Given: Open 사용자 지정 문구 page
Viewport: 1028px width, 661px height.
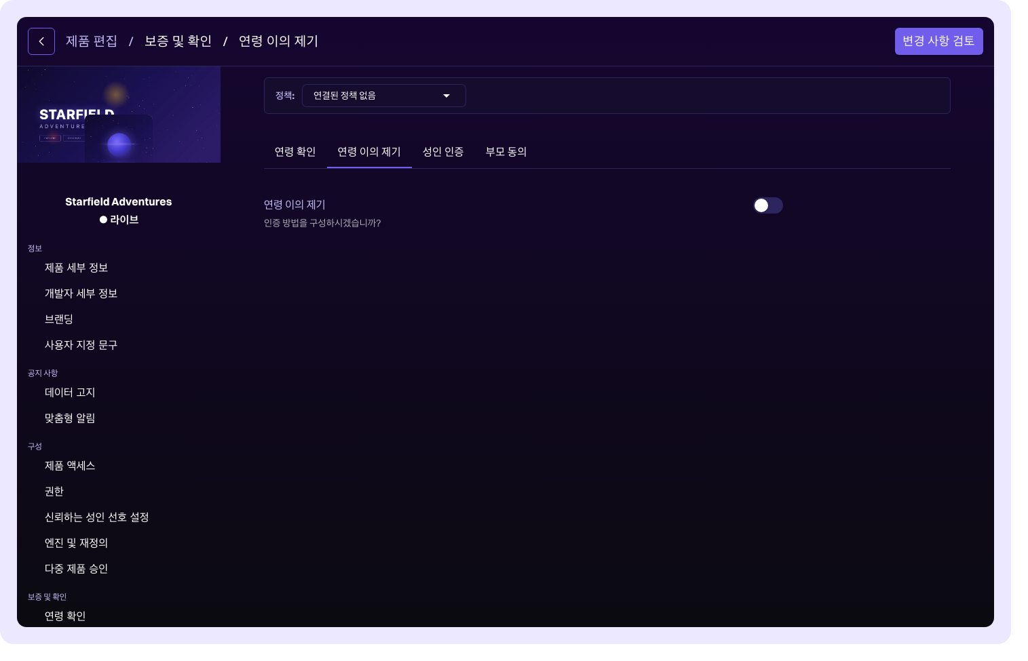Looking at the screenshot, I should (81, 345).
